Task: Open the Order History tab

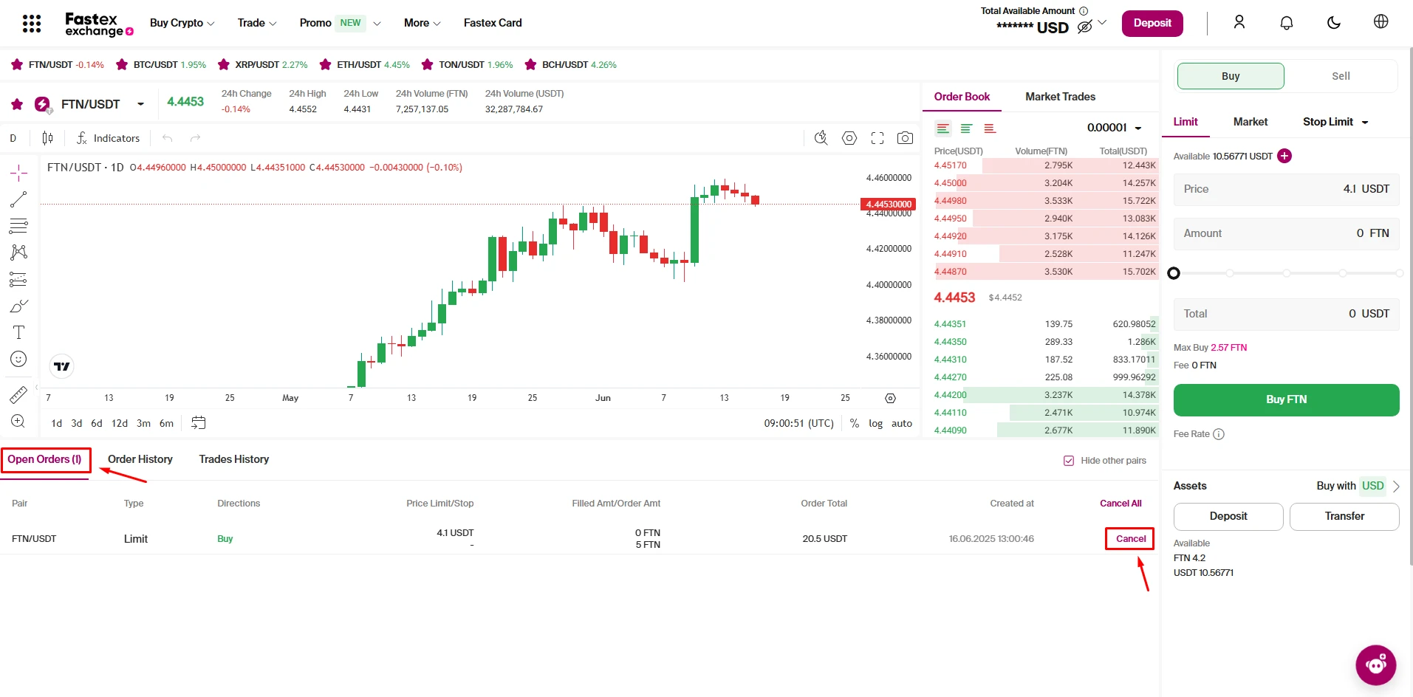Action: 140,459
